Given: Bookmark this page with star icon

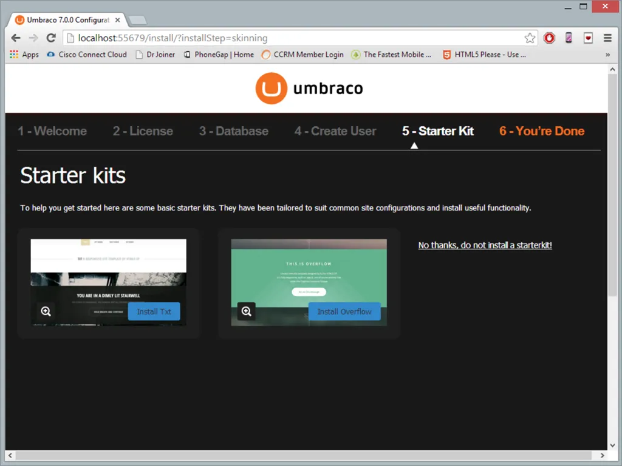Looking at the screenshot, I should 530,38.
